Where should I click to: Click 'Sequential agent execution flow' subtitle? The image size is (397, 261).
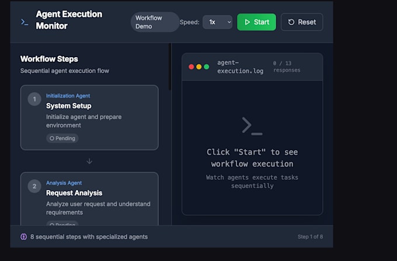tap(65, 71)
